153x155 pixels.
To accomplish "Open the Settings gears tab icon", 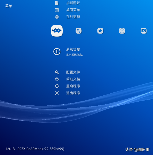I will pyautogui.click(x=79, y=31).
